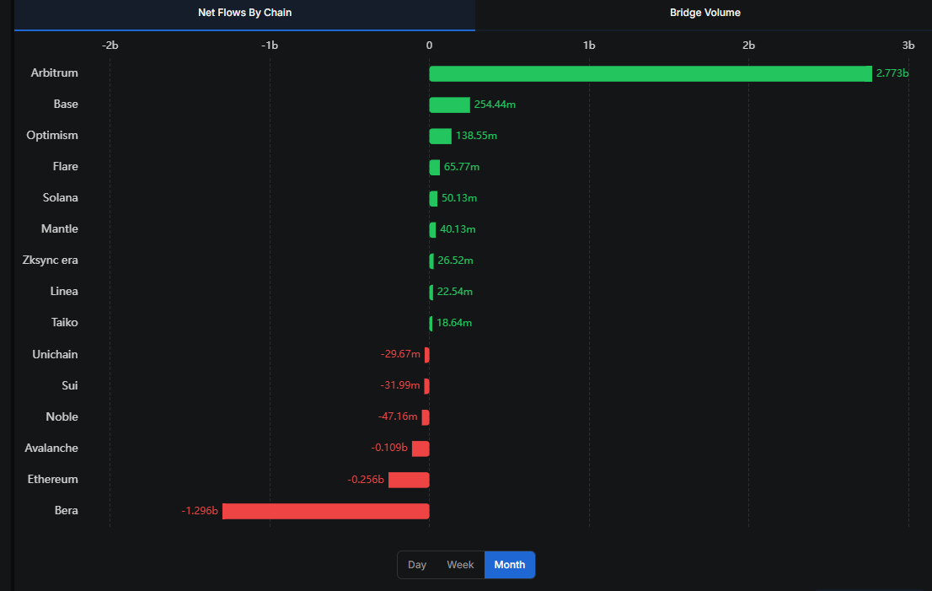
Task: Click the 254.44m value label
Action: (x=495, y=105)
